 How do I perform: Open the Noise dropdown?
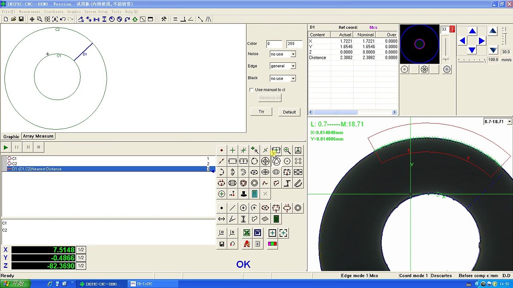tap(293, 54)
